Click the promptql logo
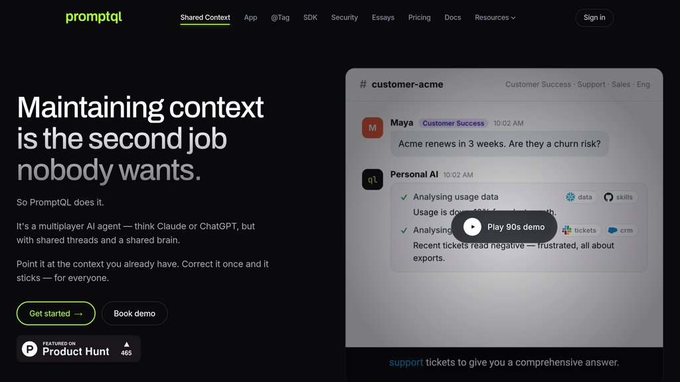Image resolution: width=680 pixels, height=382 pixels. 94,17
